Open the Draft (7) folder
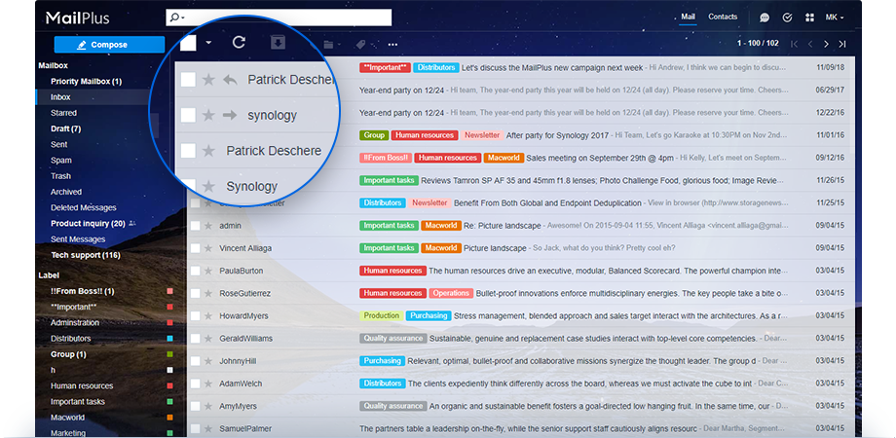Viewport: 896px width, 438px height. click(x=65, y=128)
